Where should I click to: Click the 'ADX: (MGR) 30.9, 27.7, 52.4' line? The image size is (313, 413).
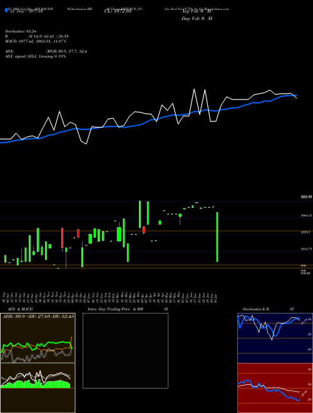click(x=46, y=51)
